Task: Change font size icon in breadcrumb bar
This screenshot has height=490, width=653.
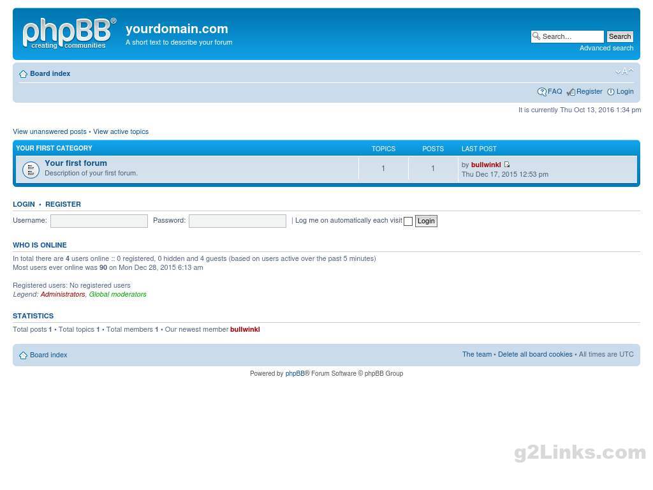Action: 624,71
